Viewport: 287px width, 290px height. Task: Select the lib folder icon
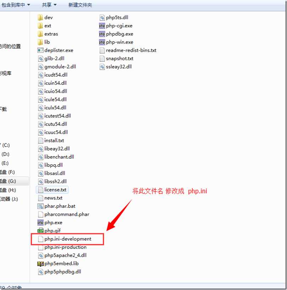(x=40, y=42)
